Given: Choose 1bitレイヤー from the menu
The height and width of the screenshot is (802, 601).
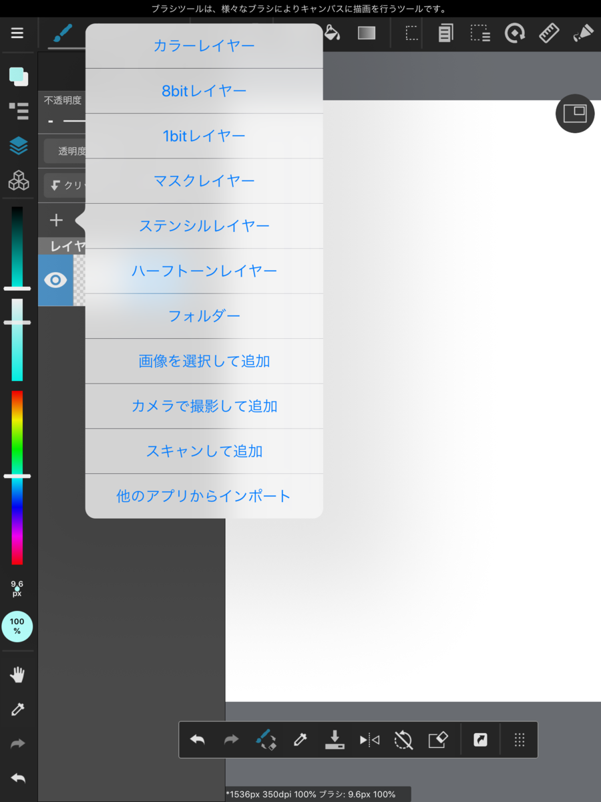Looking at the screenshot, I should [204, 136].
